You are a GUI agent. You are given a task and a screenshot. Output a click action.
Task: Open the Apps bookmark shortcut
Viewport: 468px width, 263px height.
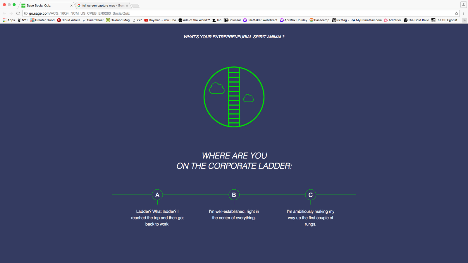coord(9,20)
